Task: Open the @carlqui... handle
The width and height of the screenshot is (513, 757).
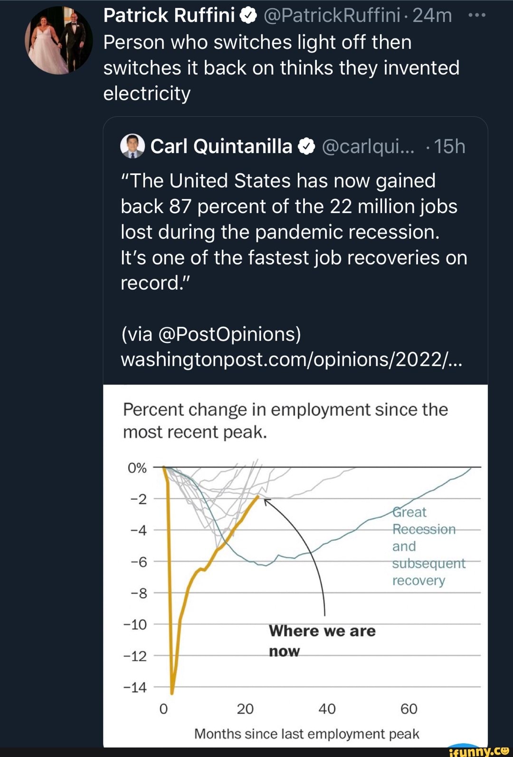Action: 368,147
